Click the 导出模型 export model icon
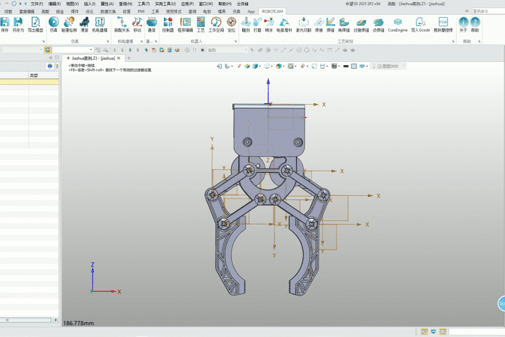505x337 pixels. click(x=35, y=23)
